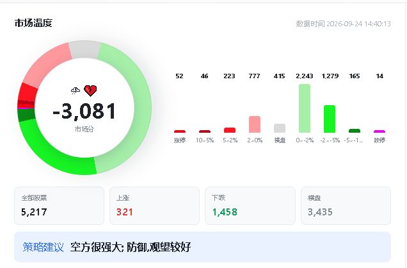Click the 数据时间 timestamp text
The image size is (407, 268).
[x=343, y=24]
